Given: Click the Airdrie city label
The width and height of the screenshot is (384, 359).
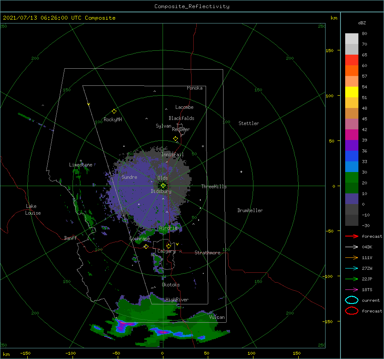Looking at the screenshot, I should (x=168, y=228).
